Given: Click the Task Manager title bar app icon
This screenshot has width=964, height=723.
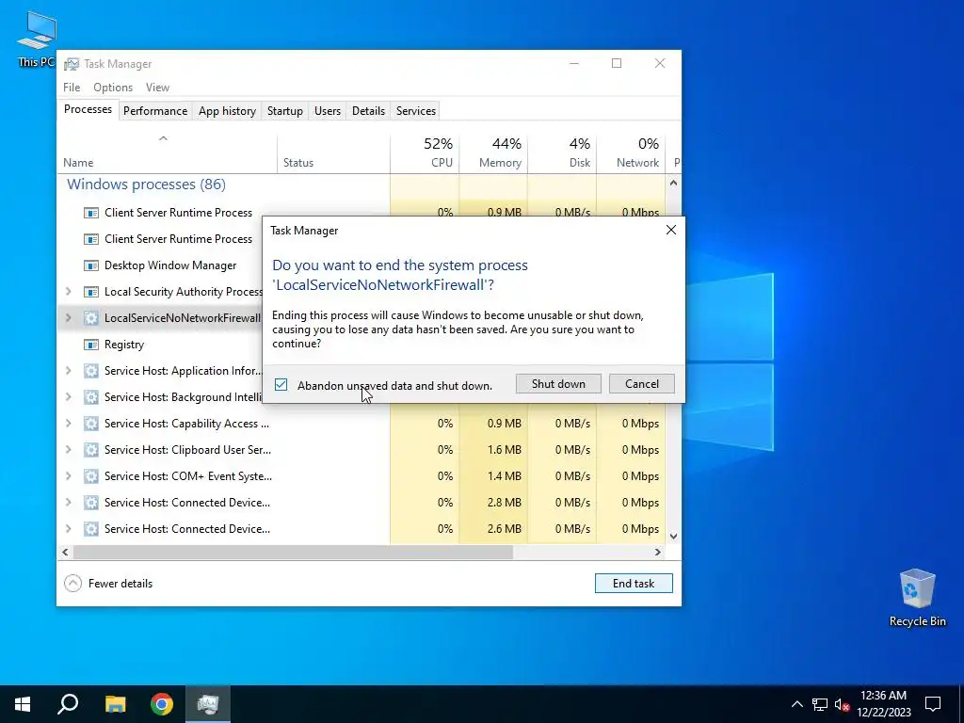Looking at the screenshot, I should (x=72, y=64).
